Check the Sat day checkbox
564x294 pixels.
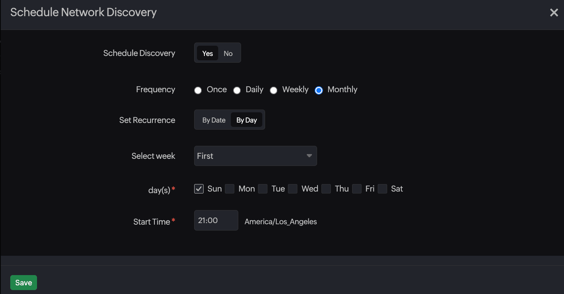pyautogui.click(x=382, y=189)
